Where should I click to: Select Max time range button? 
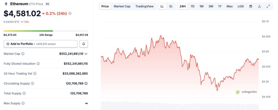(x=229, y=6)
